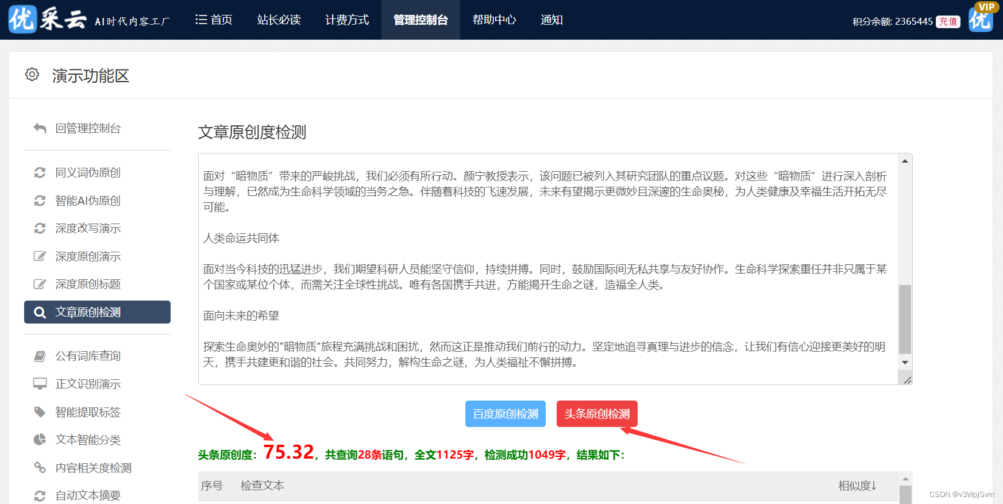
Task: Open 同义词伪原创 in the sidebar
Action: (x=88, y=172)
